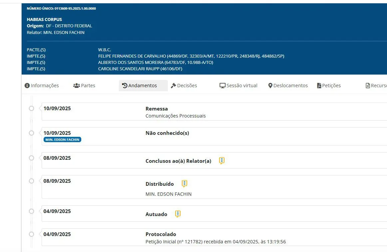Click the PACTE.(S) label

36,50
